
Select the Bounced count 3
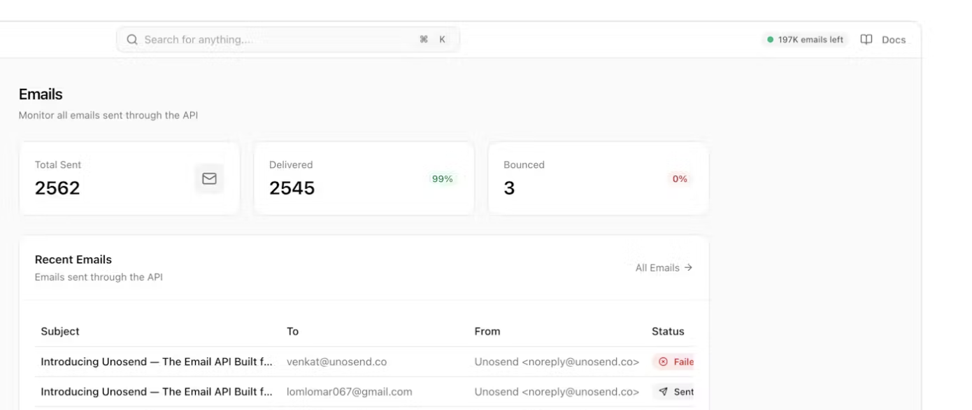[x=509, y=188]
